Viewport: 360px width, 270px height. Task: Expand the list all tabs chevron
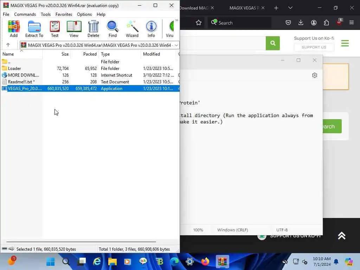coord(290,8)
